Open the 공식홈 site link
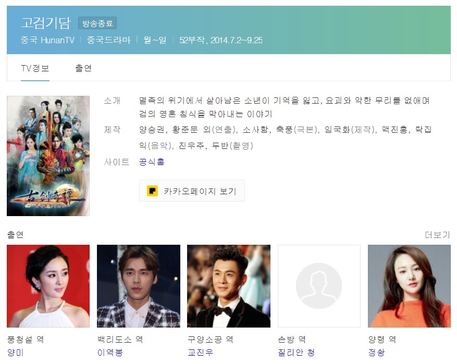 pos(152,161)
